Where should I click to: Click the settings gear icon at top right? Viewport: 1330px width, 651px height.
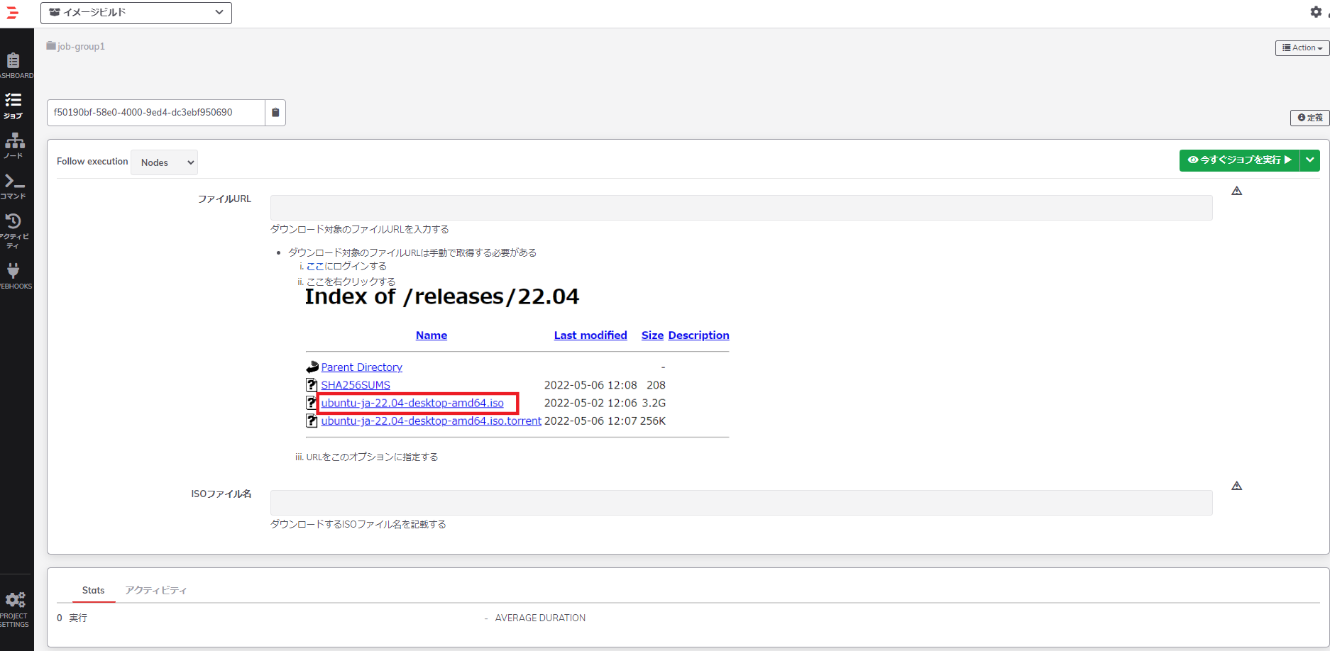(x=1316, y=12)
